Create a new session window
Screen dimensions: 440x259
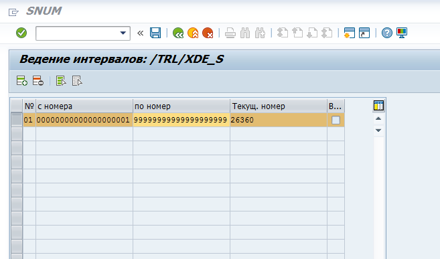click(350, 33)
